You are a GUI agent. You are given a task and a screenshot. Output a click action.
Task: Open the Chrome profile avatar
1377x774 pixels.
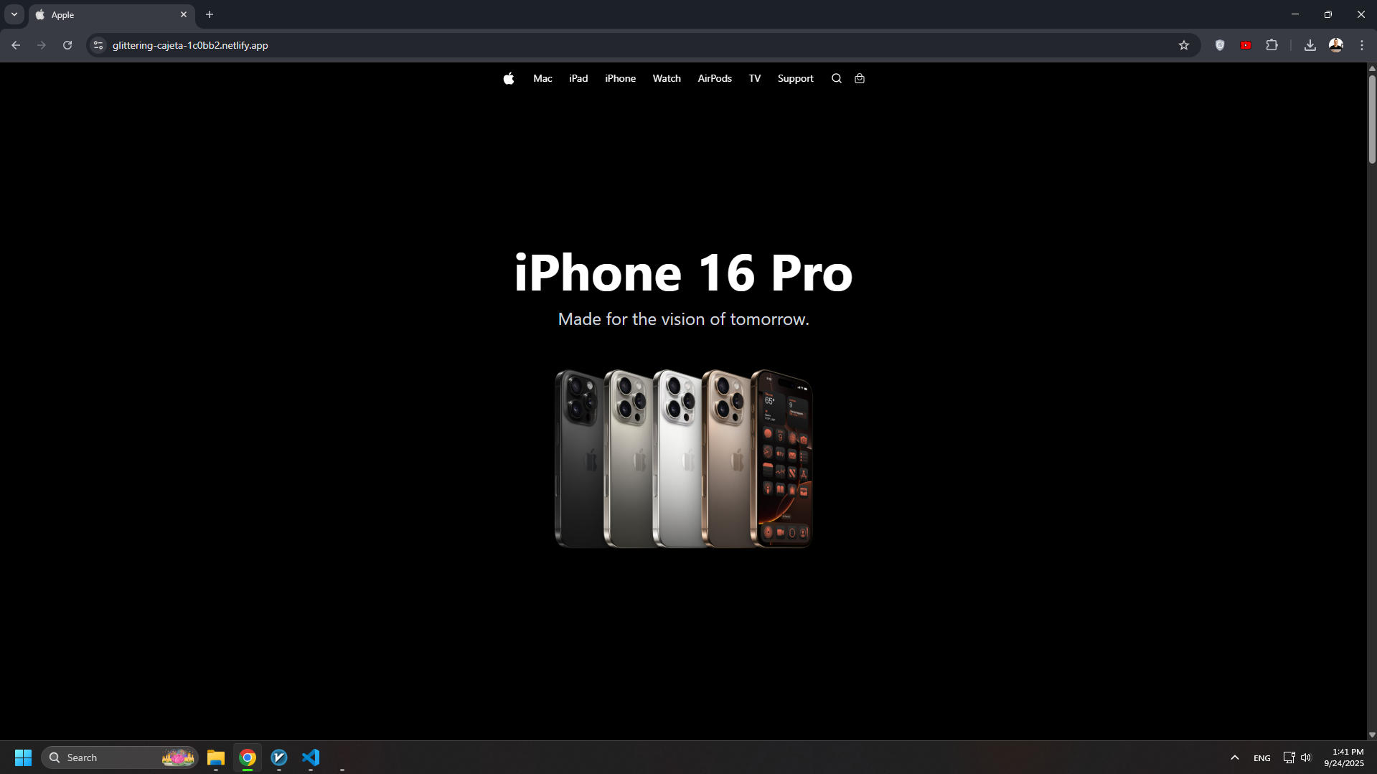pos(1336,45)
